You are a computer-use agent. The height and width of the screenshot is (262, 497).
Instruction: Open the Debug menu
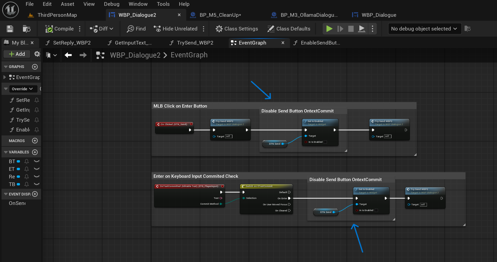click(x=112, y=4)
